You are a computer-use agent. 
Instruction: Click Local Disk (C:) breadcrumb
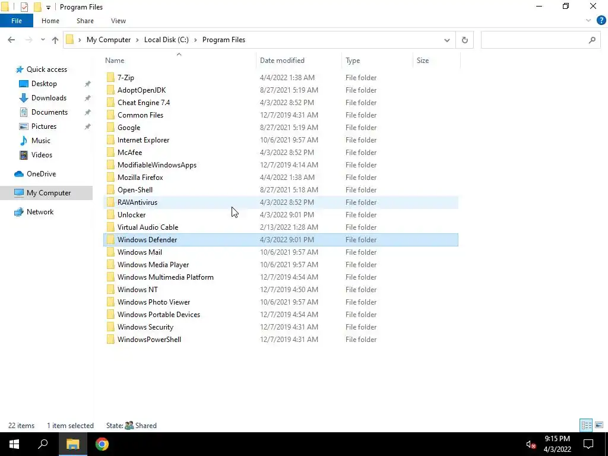coord(166,40)
